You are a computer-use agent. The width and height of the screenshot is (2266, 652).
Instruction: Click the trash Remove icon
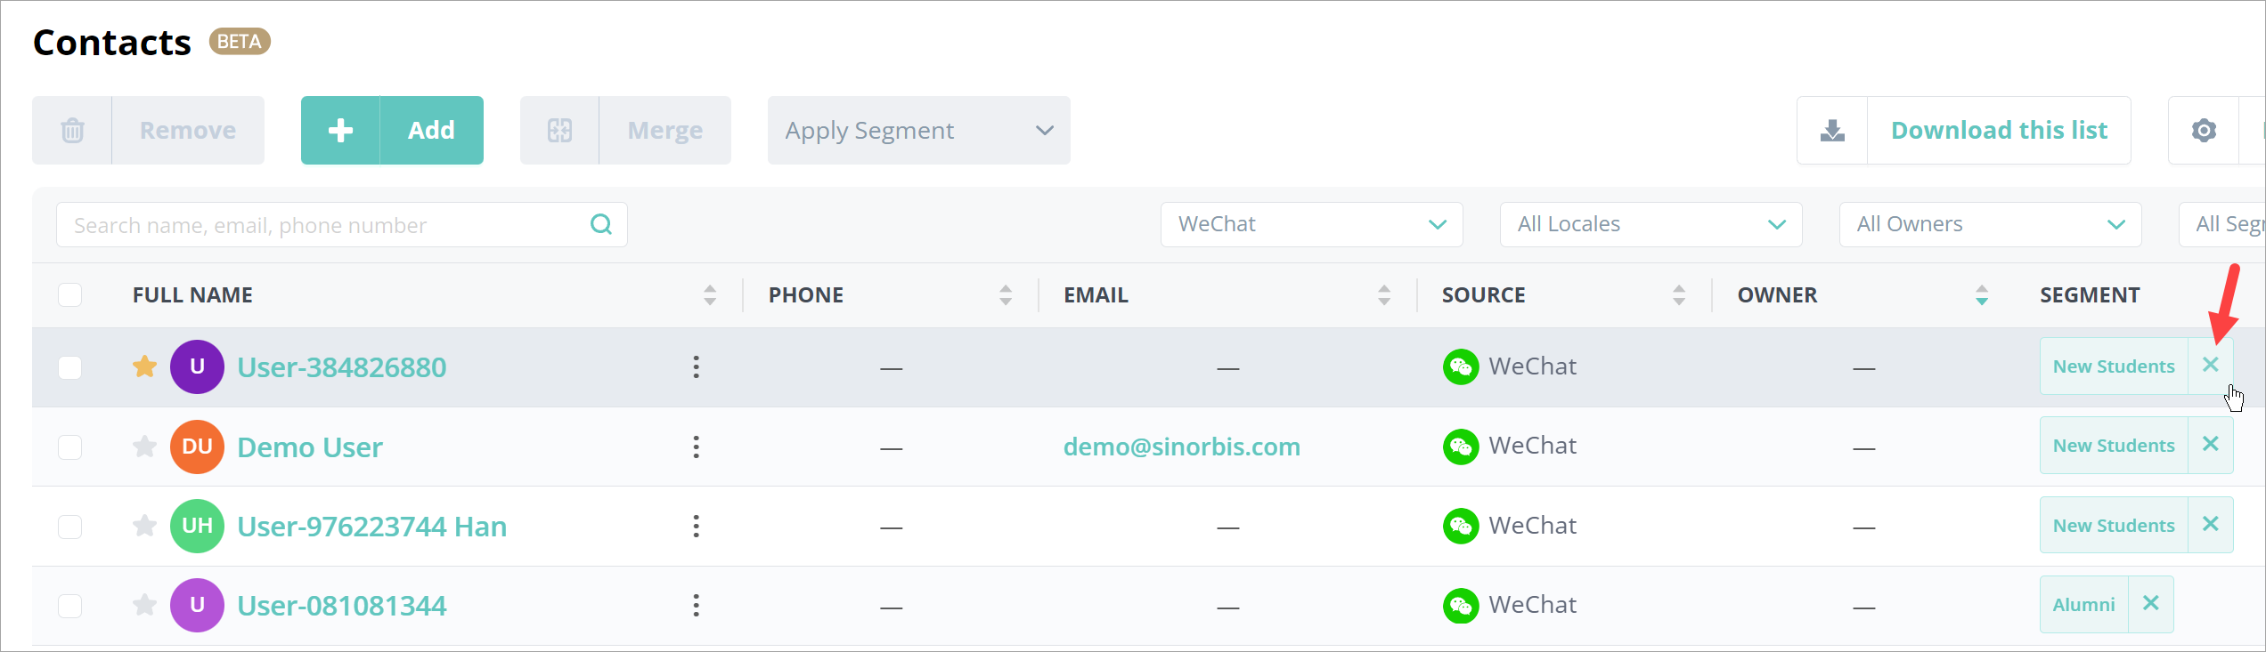(72, 131)
